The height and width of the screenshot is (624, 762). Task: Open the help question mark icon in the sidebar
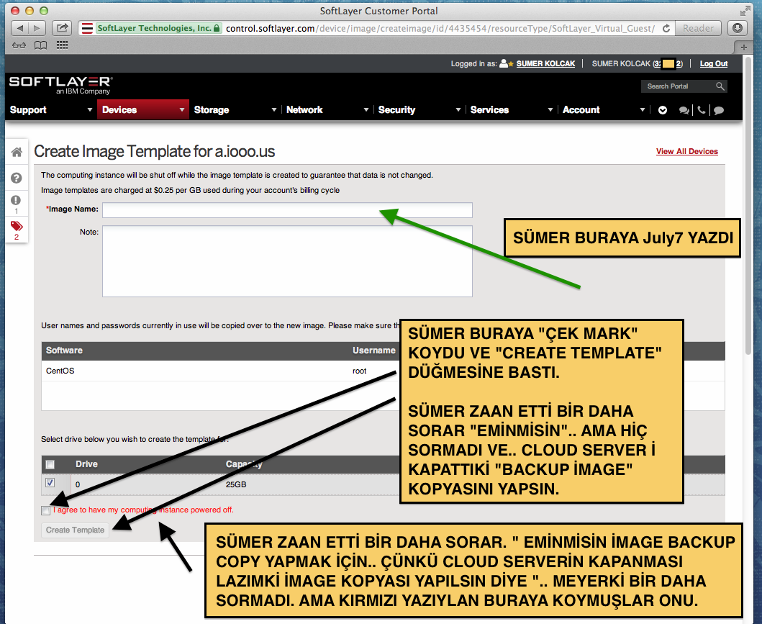[17, 178]
